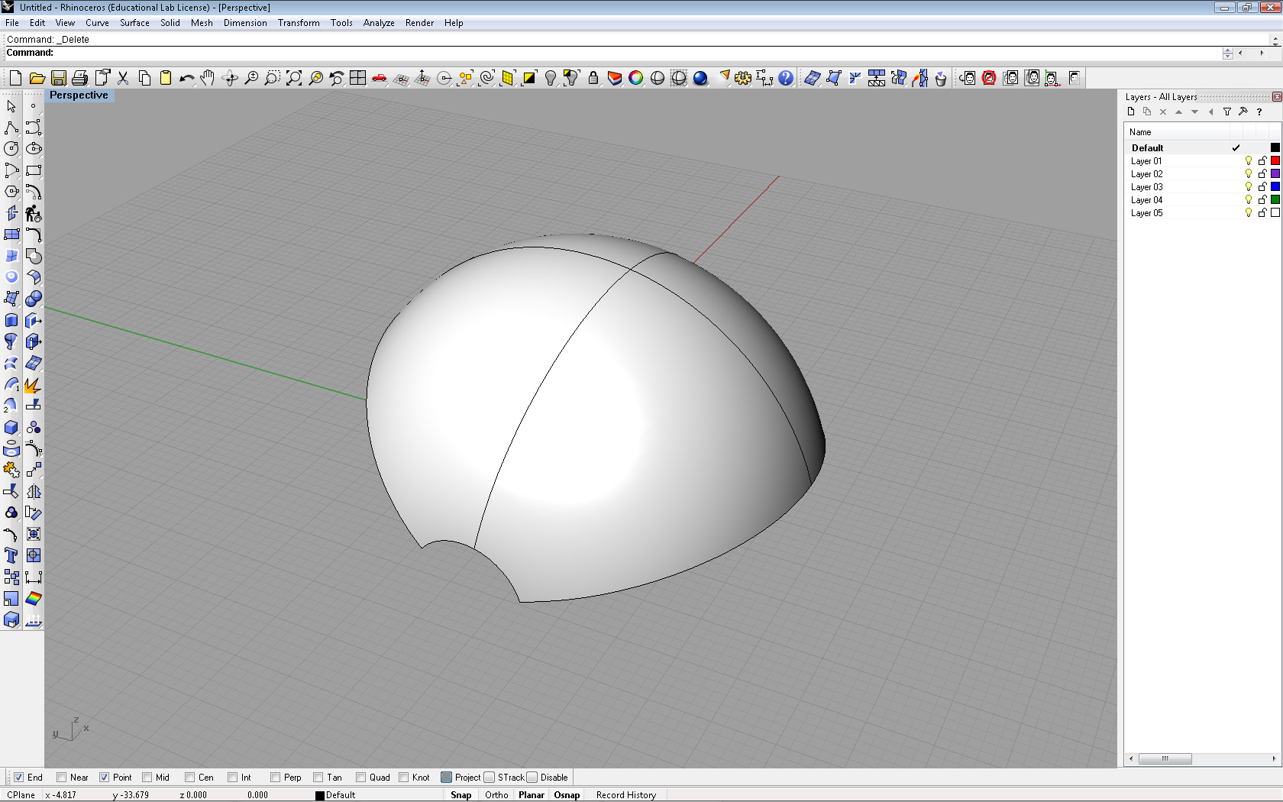The width and height of the screenshot is (1283, 802).
Task: Click the Zoom Extents icon
Action: 293,78
